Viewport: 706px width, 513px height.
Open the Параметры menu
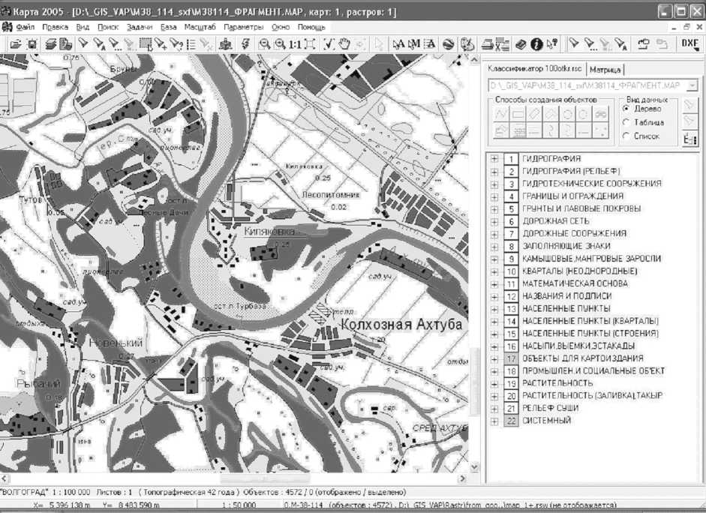(x=244, y=27)
